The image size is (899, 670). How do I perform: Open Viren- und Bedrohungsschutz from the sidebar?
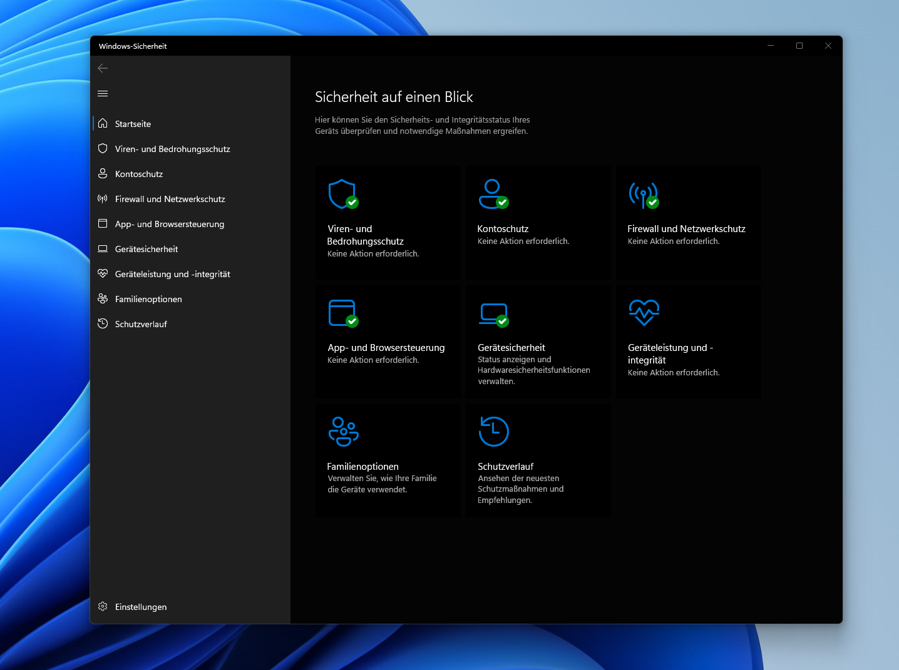(x=190, y=149)
